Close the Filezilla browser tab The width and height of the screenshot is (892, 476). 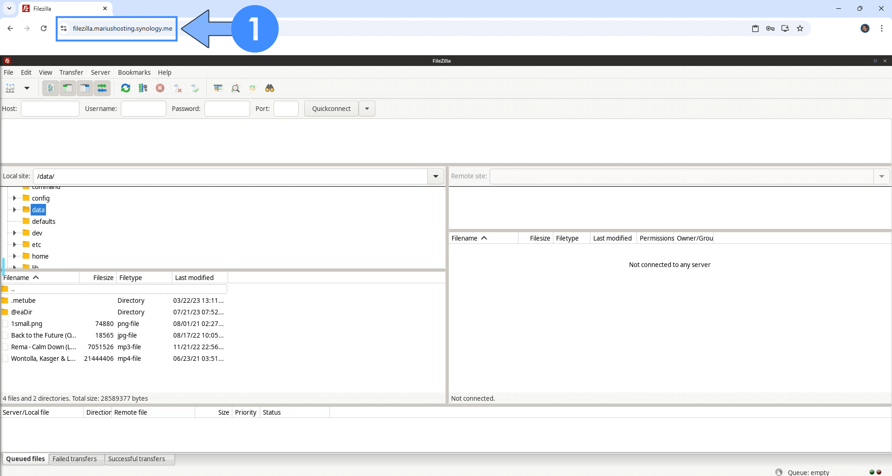coord(105,8)
